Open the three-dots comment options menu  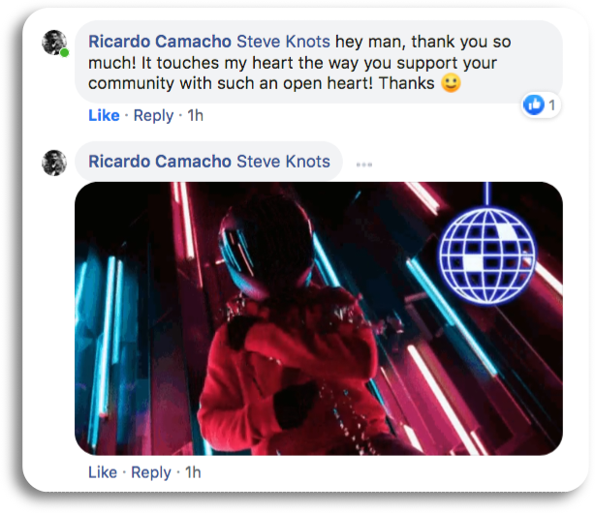(364, 165)
